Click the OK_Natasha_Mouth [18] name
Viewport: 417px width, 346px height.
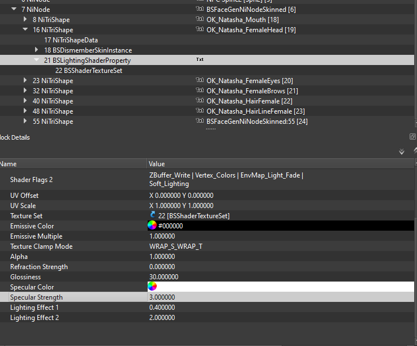243,20
